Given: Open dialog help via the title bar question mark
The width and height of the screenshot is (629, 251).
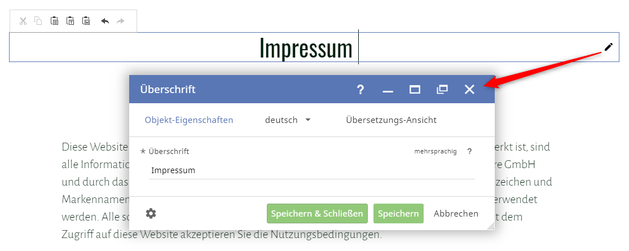Looking at the screenshot, I should (x=360, y=90).
